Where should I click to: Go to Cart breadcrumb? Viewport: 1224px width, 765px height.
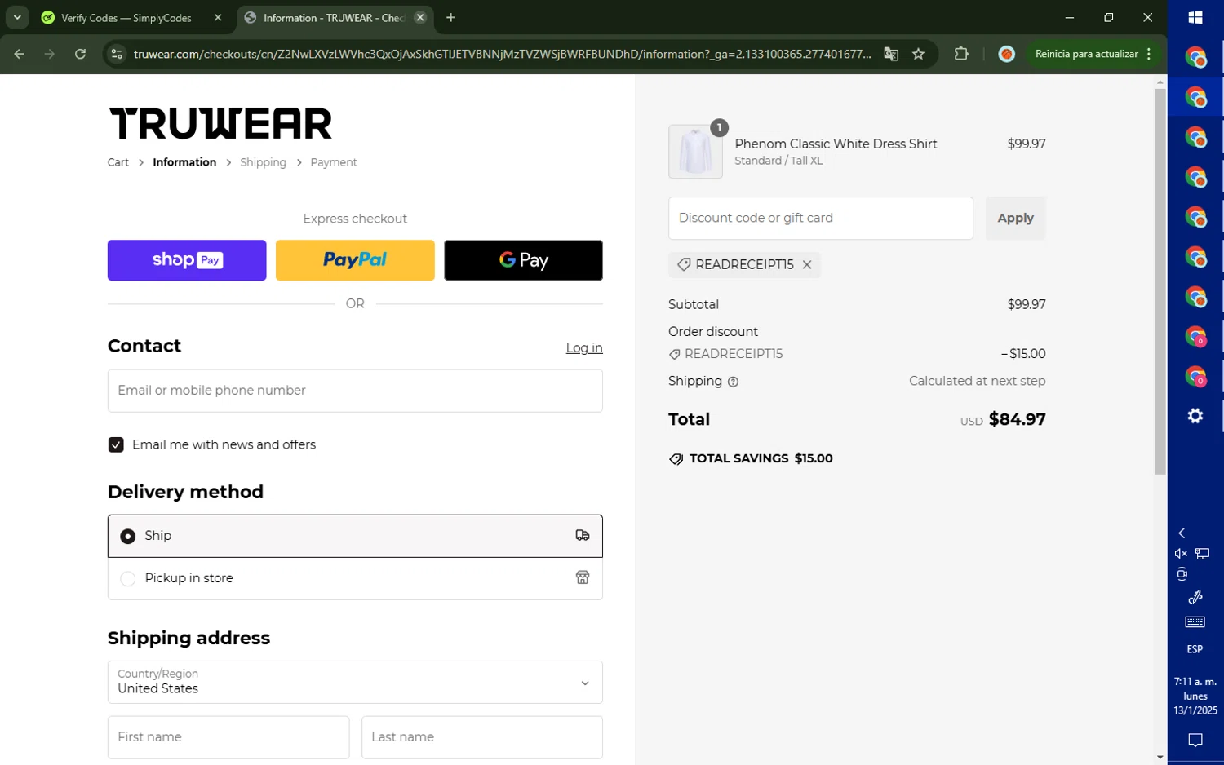(118, 162)
